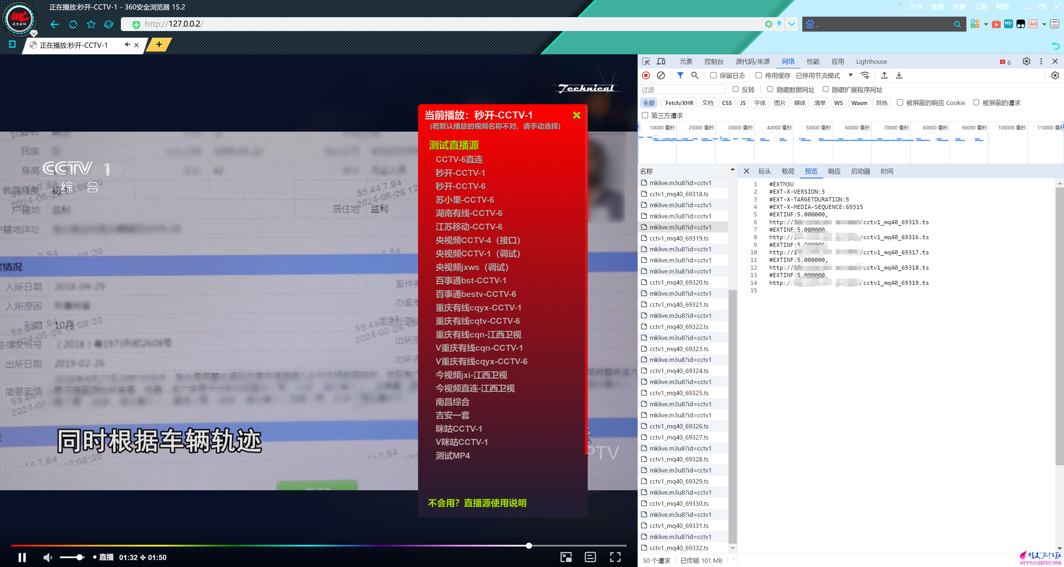Open 直播源使用说明 help link

pyautogui.click(x=495, y=503)
